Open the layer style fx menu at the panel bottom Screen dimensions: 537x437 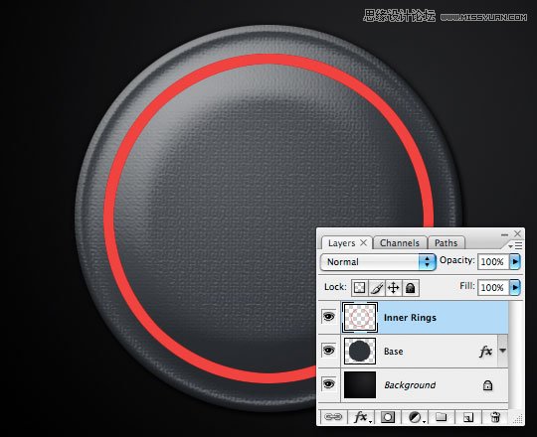pyautogui.click(x=361, y=417)
